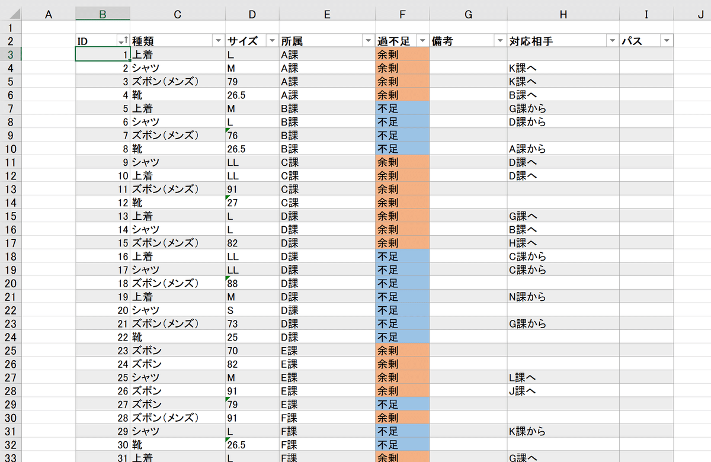Click the C課から cell in row 18
This screenshot has width=711, height=462.
click(563, 256)
